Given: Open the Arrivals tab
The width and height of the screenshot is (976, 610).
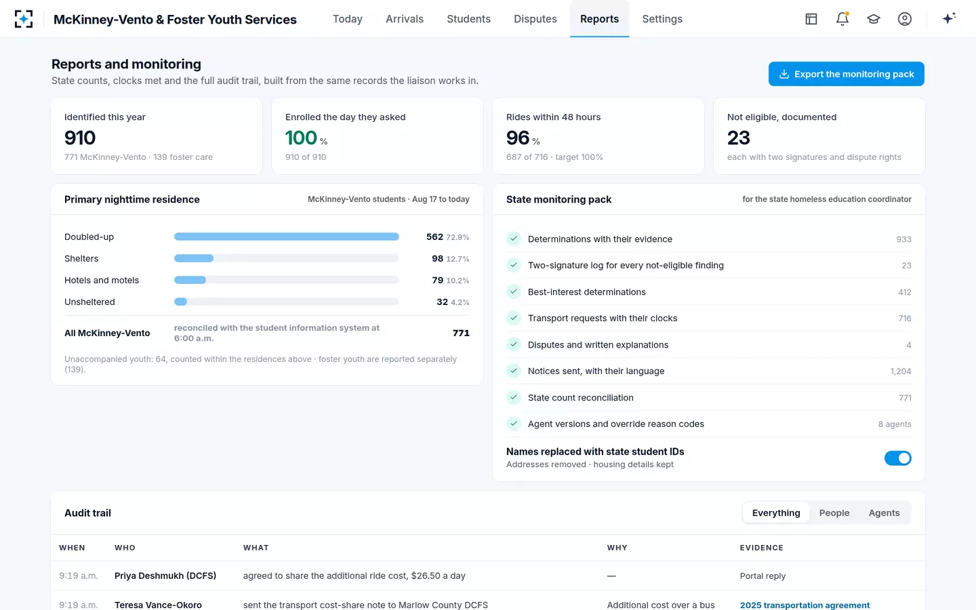Looking at the screenshot, I should [405, 19].
